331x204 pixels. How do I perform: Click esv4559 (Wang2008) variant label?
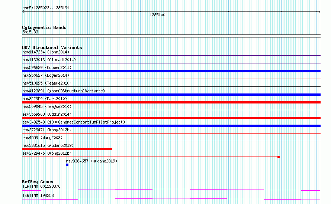(x=42, y=138)
